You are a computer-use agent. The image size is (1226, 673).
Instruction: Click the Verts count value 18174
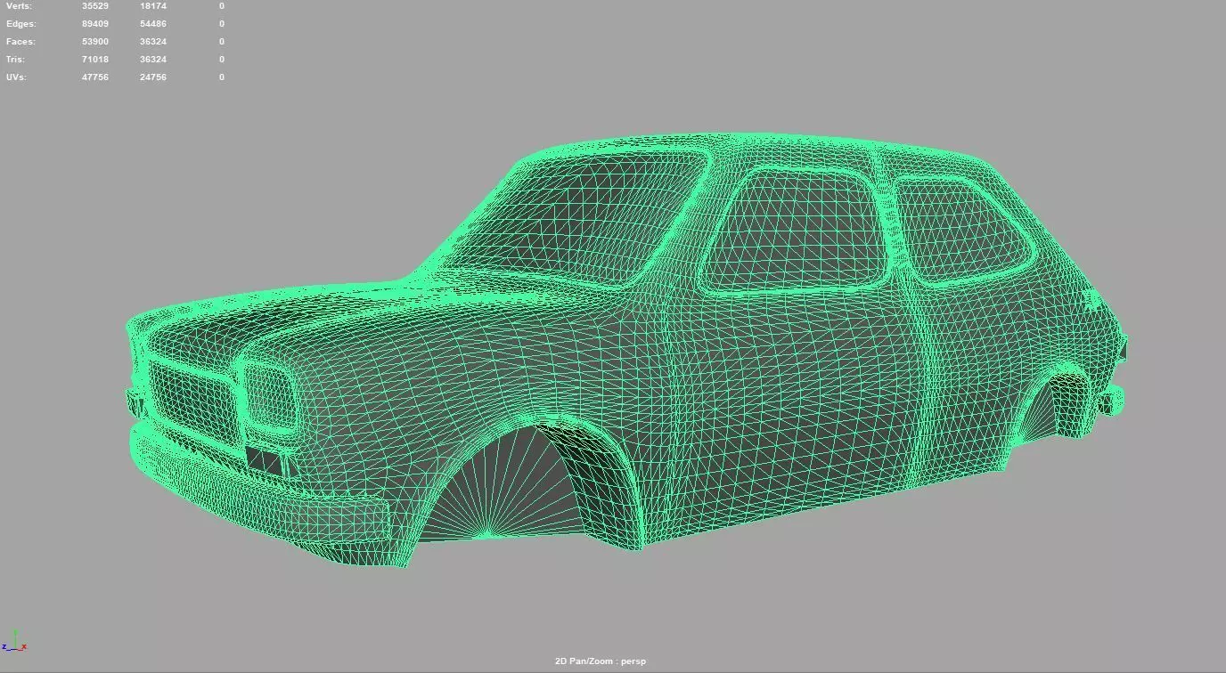point(153,6)
